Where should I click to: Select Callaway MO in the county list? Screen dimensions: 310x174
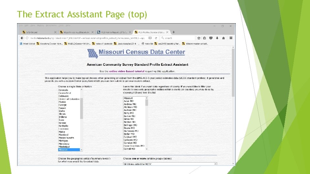(130, 140)
